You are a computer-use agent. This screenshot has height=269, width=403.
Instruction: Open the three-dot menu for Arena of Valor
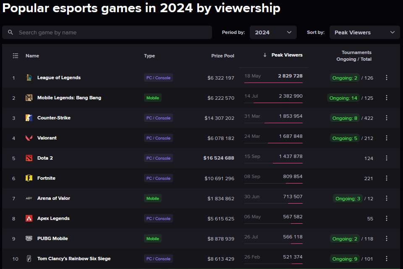(387, 198)
